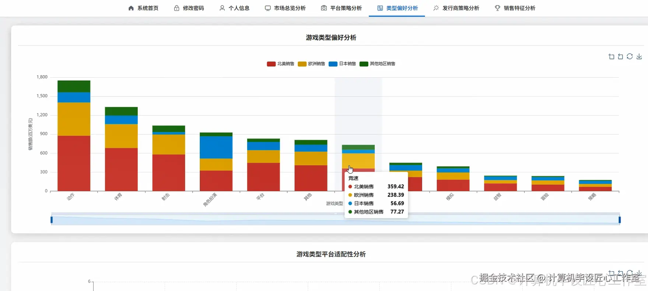This screenshot has width=648, height=291.
Task: Click the right handle of the data zoom slider
Action: (x=620, y=220)
